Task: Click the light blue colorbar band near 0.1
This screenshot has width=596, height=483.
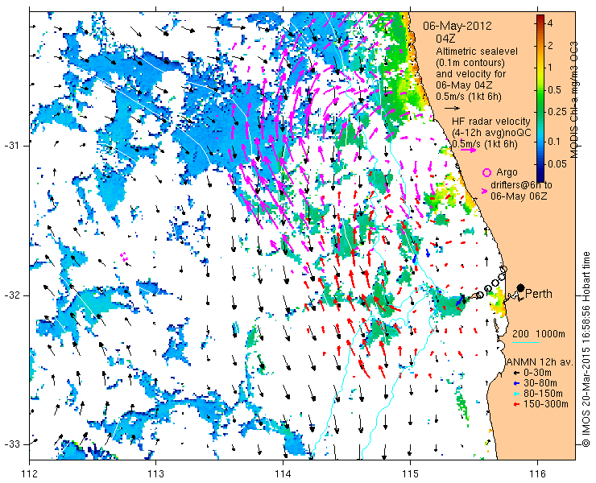Action: click(x=540, y=142)
